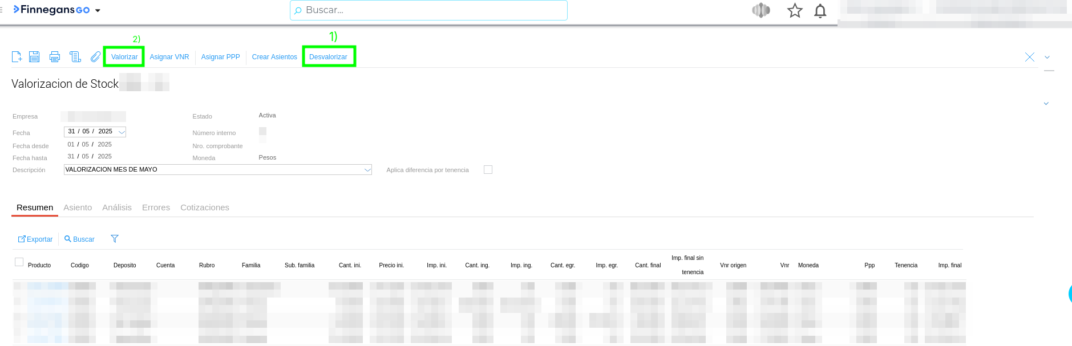Click the Desvalorizar button
This screenshot has height=346, width=1072.
point(328,57)
